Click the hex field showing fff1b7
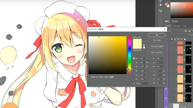This screenshot has height=108, width=193. [x=142, y=83]
